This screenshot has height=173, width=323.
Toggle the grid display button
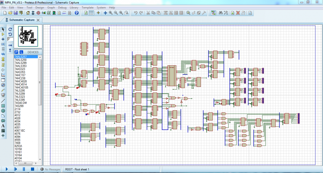91,13
